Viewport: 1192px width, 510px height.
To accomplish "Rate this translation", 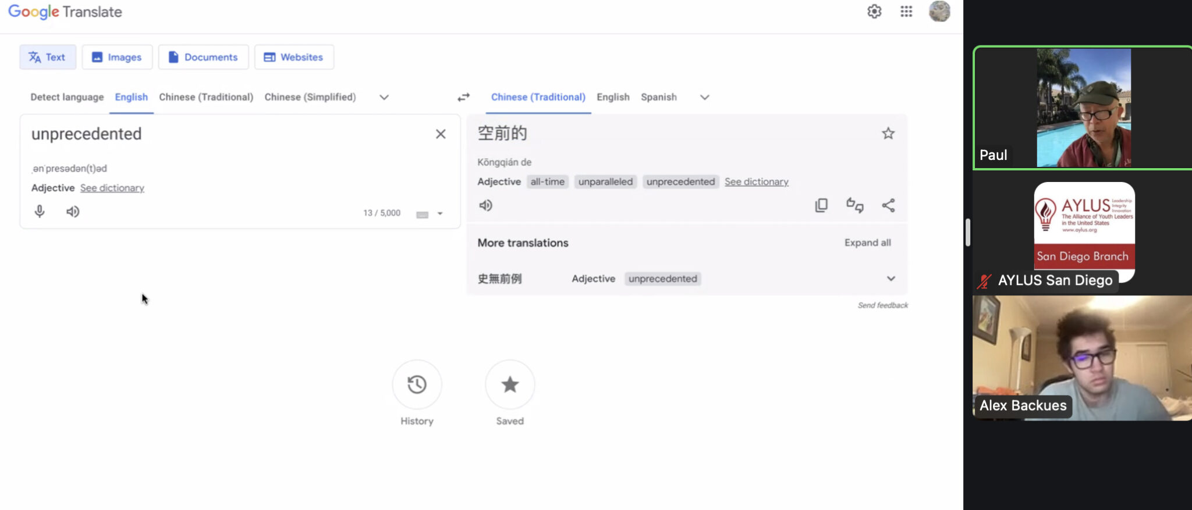I will pyautogui.click(x=855, y=205).
